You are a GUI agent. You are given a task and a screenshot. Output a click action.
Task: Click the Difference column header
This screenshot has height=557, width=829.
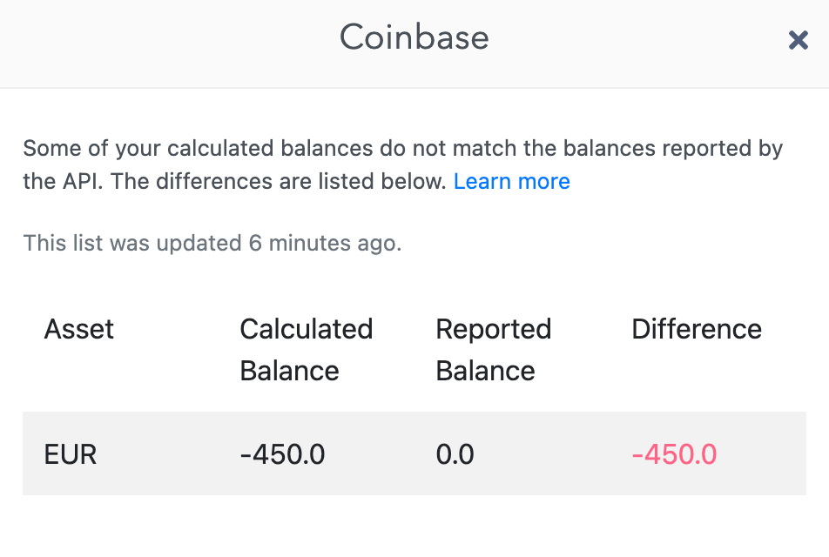coord(696,329)
